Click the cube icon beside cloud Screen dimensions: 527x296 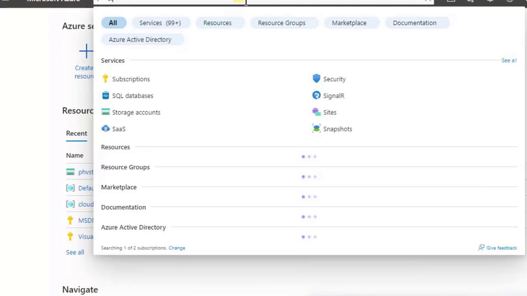coord(70,204)
